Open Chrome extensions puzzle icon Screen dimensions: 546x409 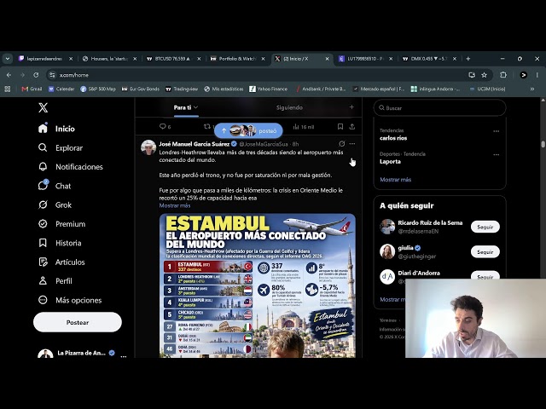503,75
